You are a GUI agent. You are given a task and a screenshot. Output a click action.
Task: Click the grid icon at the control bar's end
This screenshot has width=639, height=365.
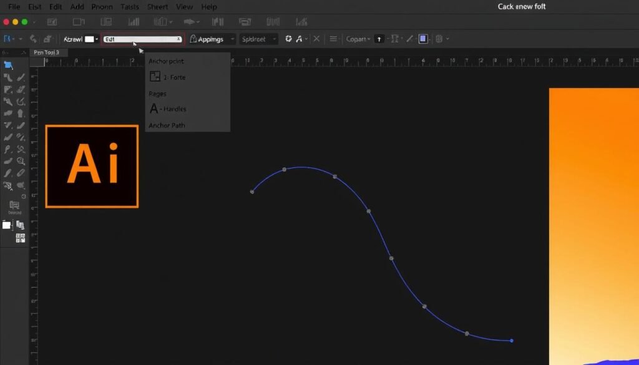point(439,39)
